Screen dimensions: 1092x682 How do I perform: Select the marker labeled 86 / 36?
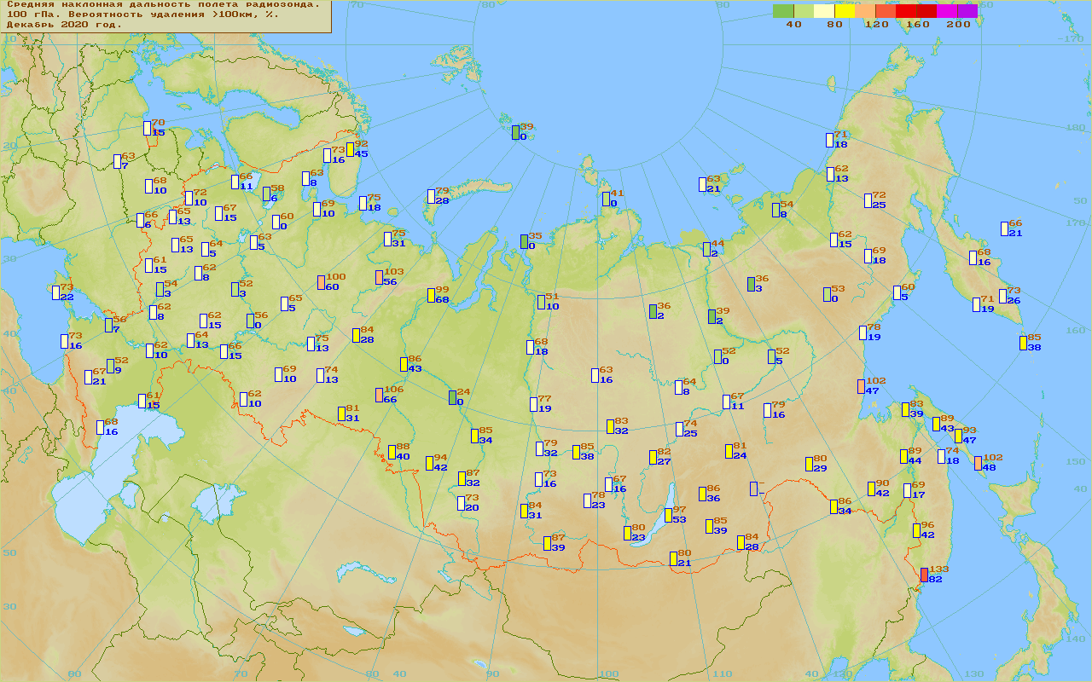703,494
